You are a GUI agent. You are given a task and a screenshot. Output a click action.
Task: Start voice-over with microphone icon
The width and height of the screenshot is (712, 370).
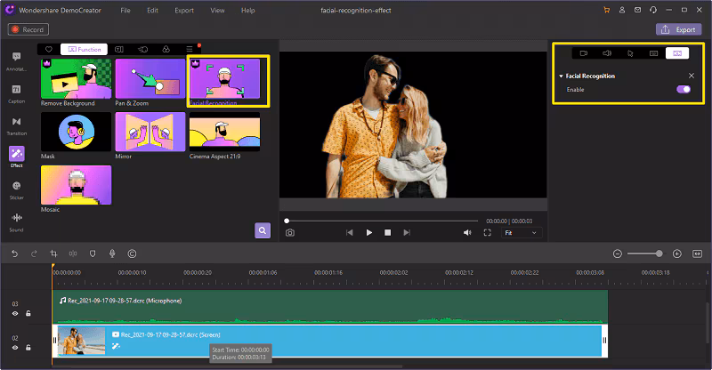point(112,253)
